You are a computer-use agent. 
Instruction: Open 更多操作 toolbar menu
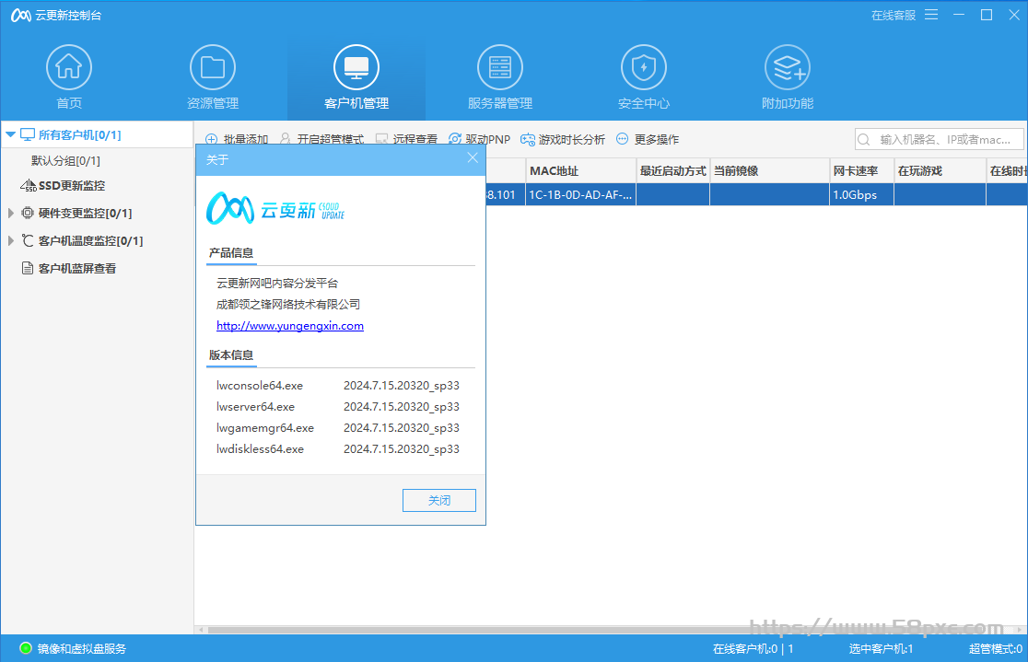click(656, 139)
